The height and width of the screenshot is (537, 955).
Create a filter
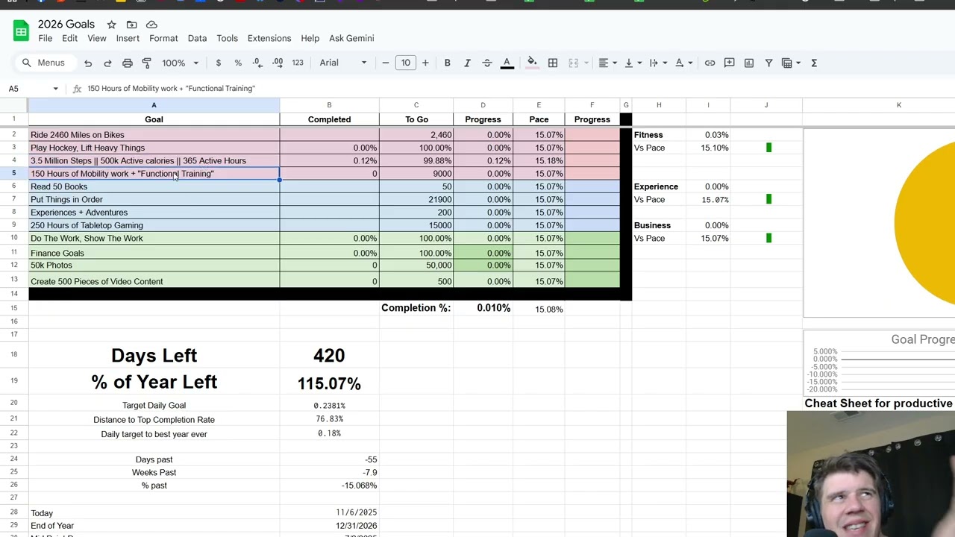pos(768,63)
